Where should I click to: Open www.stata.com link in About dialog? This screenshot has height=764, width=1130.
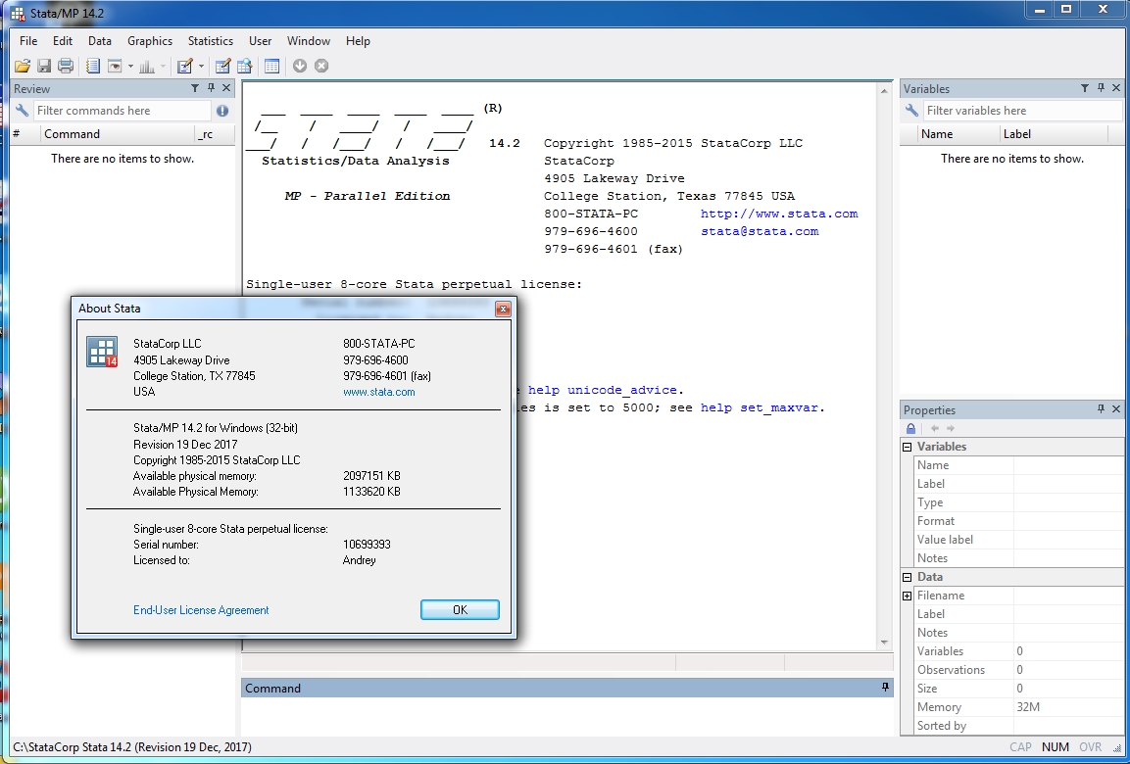[x=379, y=392]
